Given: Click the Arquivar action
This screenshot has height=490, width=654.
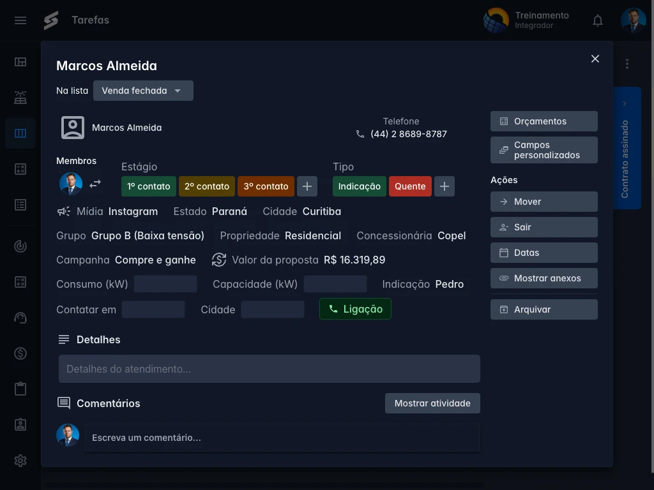Looking at the screenshot, I should pos(544,309).
